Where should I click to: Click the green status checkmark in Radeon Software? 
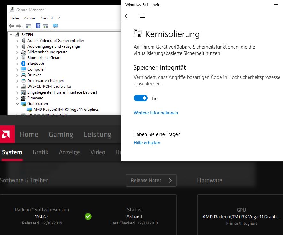coord(88,216)
